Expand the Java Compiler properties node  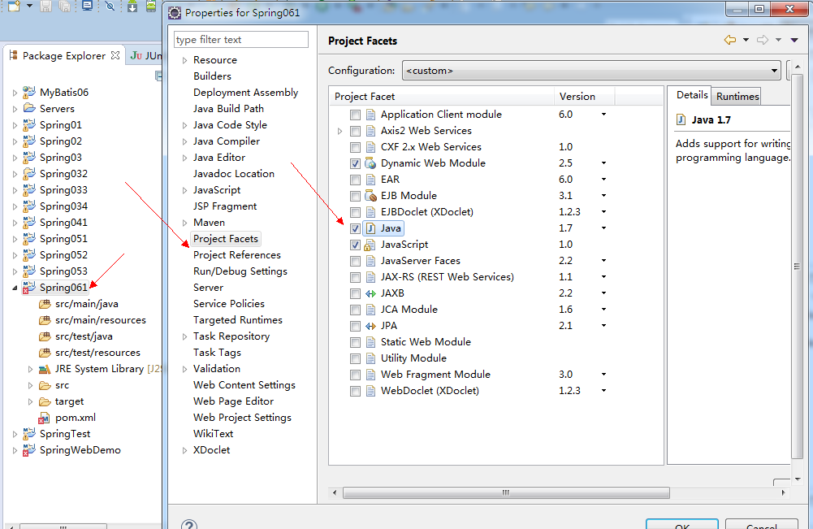pos(184,141)
